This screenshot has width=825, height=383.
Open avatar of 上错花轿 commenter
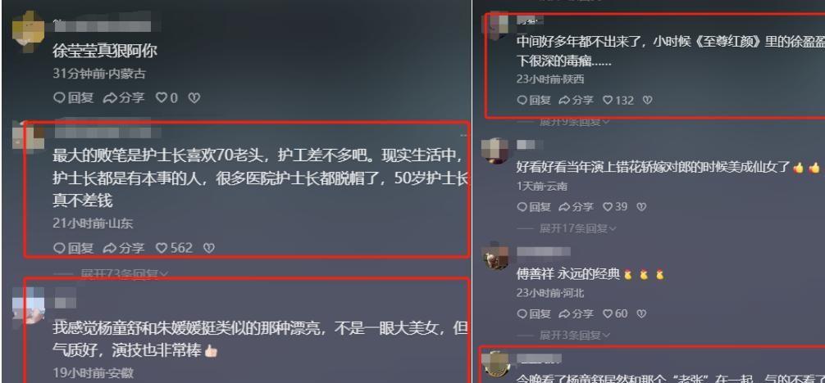[495, 151]
